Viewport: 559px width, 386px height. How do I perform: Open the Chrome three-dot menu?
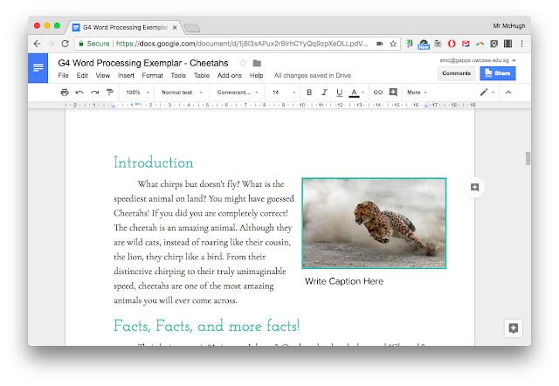click(x=521, y=44)
